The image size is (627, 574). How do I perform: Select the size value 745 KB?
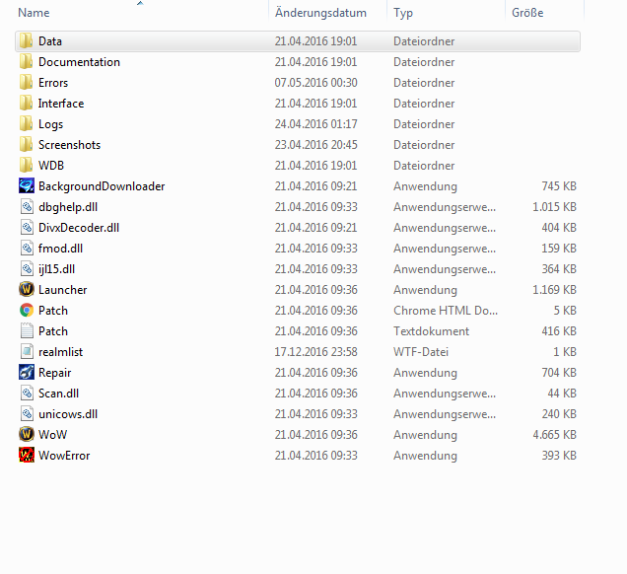coord(559,186)
